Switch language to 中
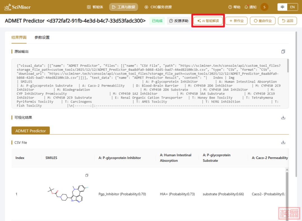The image size is (302, 221). [282, 7]
